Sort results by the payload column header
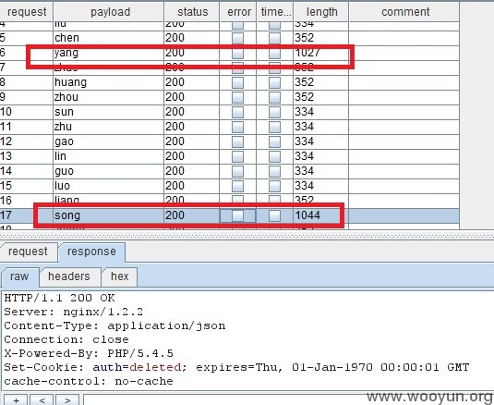This screenshot has height=405, width=494. coord(109,12)
